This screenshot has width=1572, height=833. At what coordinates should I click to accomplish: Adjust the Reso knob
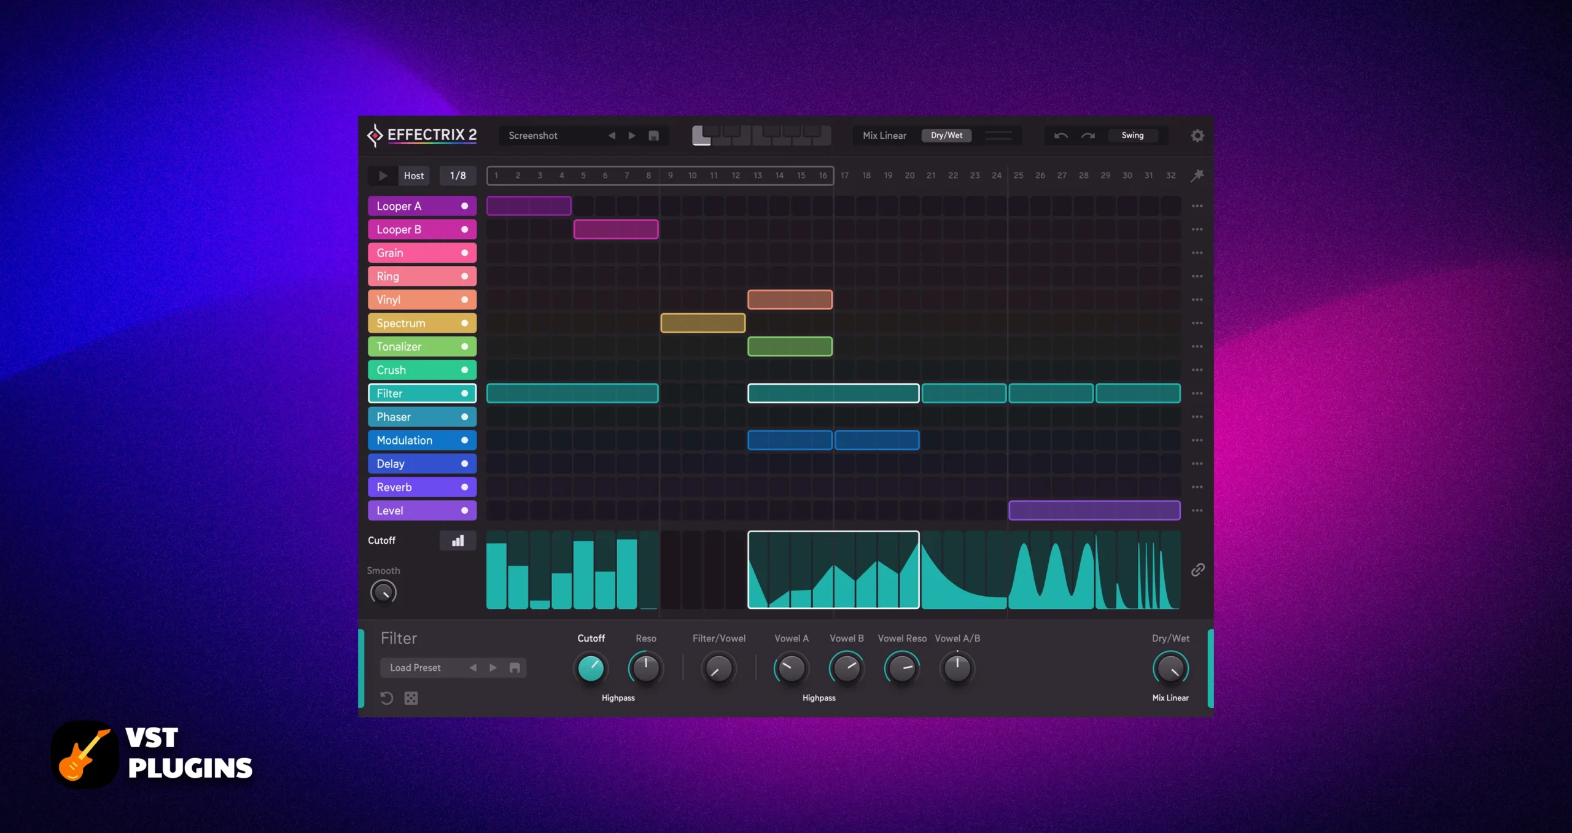point(645,668)
